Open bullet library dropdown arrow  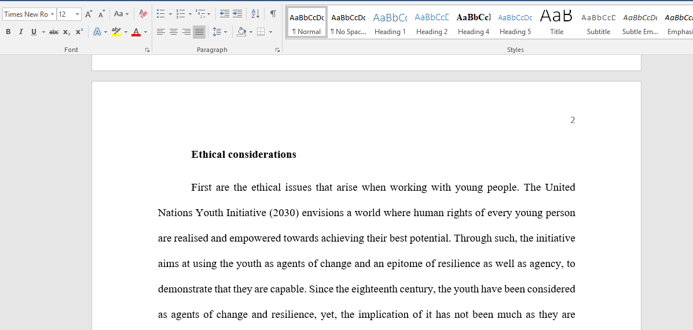pos(170,14)
